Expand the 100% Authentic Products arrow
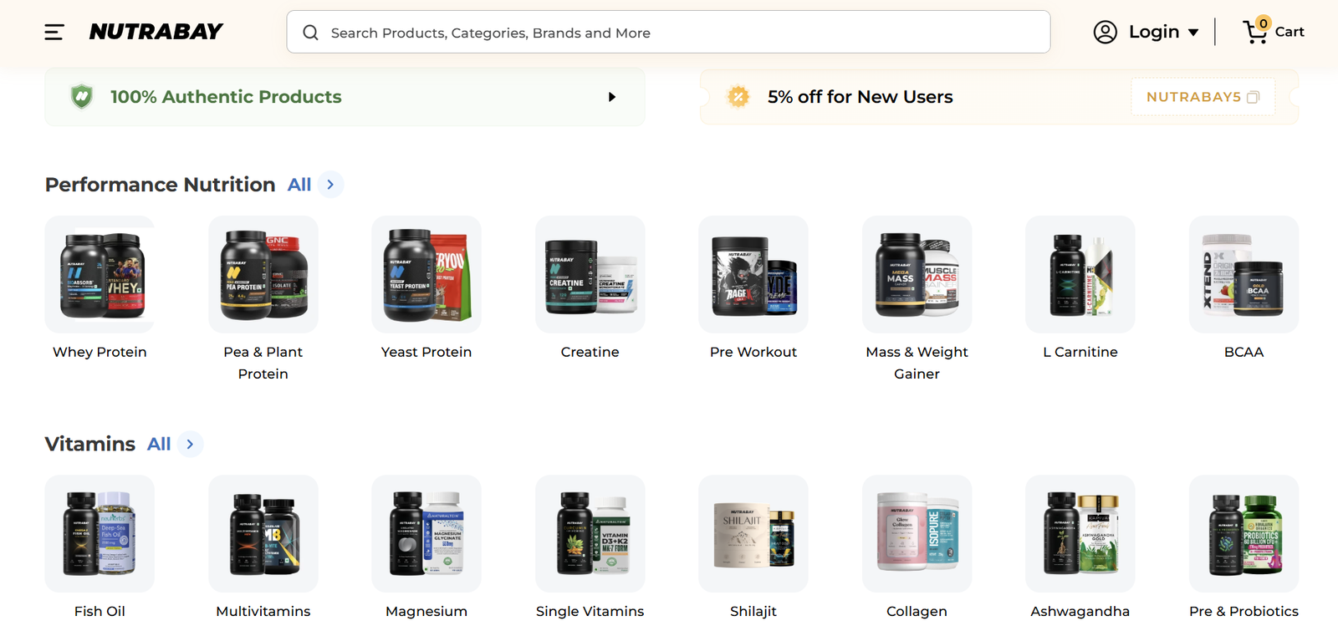The image size is (1338, 636). [612, 97]
